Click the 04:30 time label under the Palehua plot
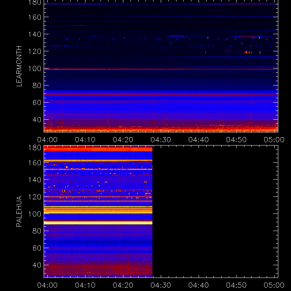Image resolution: width=291 pixels, height=291 pixels. click(161, 285)
